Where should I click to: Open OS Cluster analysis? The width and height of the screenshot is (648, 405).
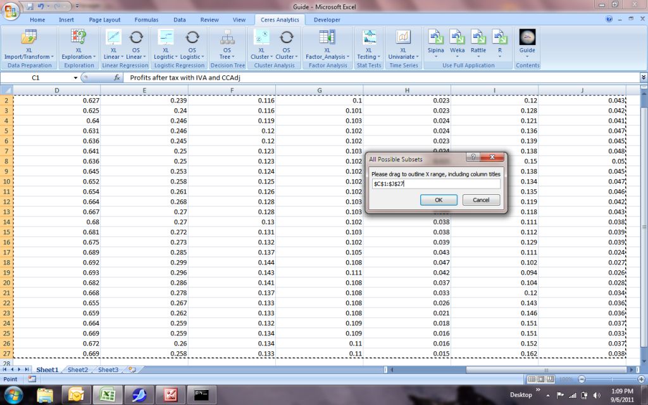(x=286, y=45)
